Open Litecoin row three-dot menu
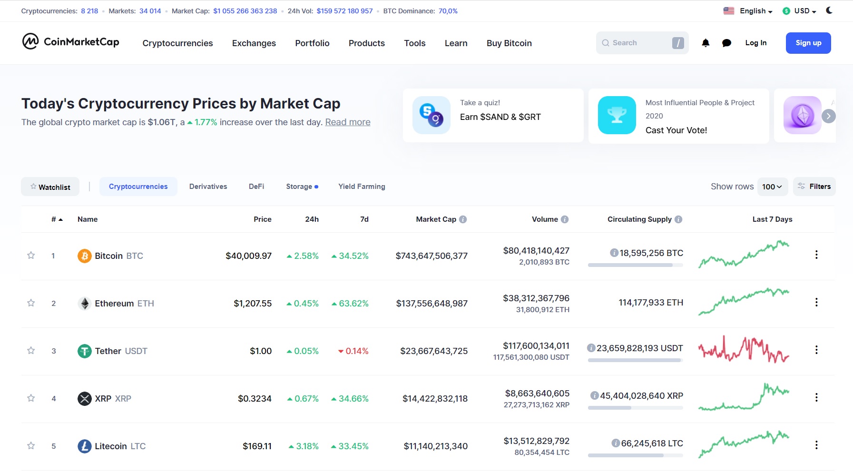 point(816,445)
